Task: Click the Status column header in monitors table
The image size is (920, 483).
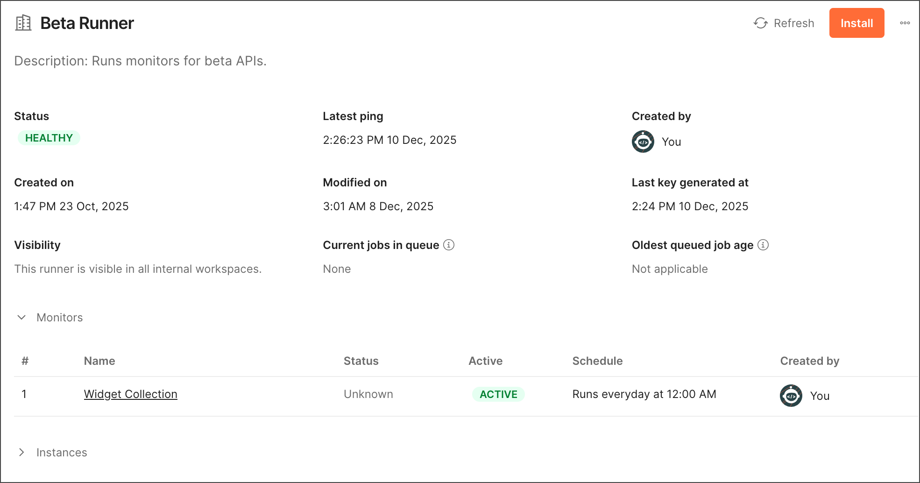Action: point(361,361)
